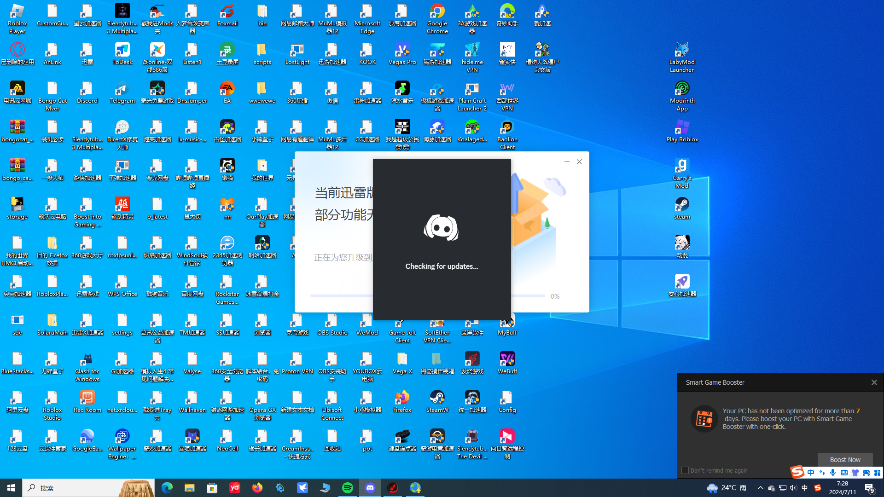Click the Spotify icon in the taskbar
The image size is (884, 497).
pyautogui.click(x=348, y=488)
